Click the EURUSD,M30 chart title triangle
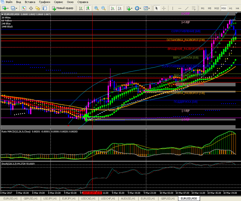Screen dimensions: 241x201 click(2, 14)
